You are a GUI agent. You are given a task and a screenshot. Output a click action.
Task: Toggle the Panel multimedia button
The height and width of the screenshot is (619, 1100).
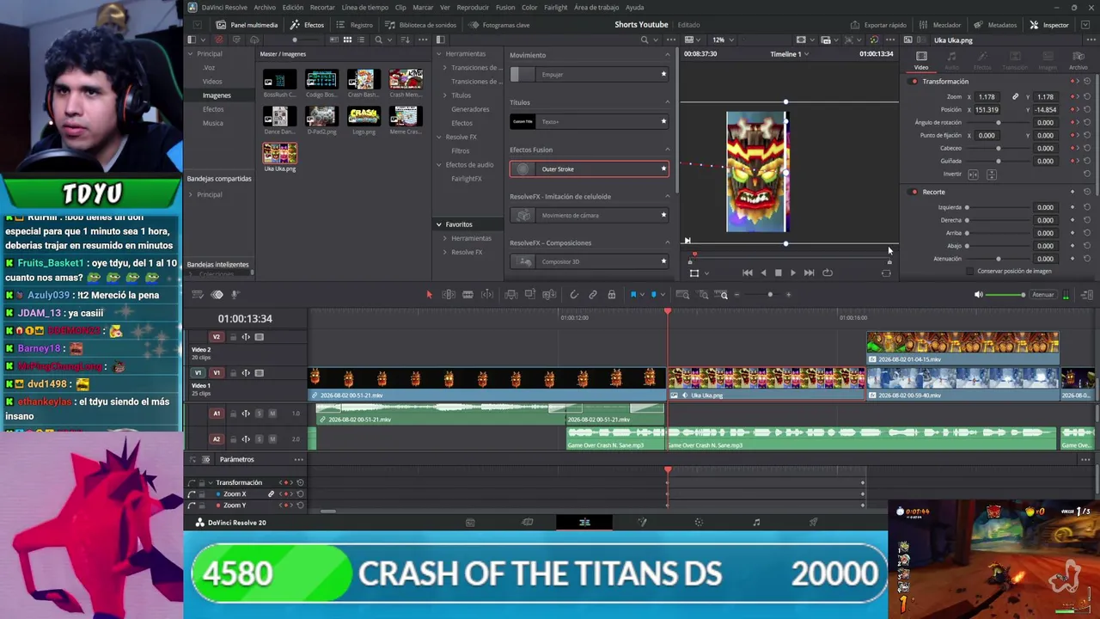(x=247, y=25)
